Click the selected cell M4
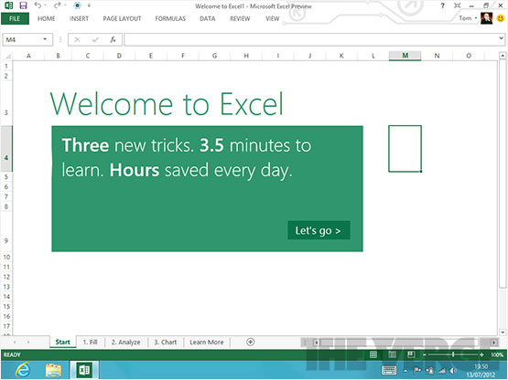The height and width of the screenshot is (380, 508). click(x=405, y=149)
